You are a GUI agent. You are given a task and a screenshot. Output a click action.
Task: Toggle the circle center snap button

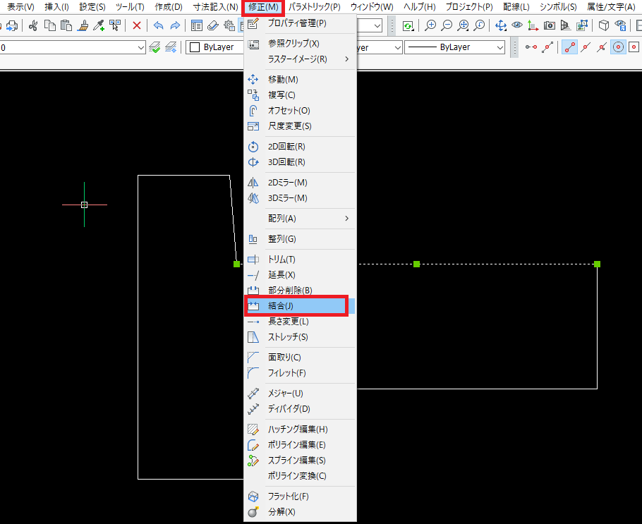point(618,47)
